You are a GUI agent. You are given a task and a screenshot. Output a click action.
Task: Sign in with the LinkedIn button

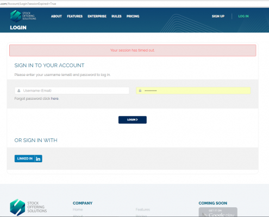[x=28, y=158]
